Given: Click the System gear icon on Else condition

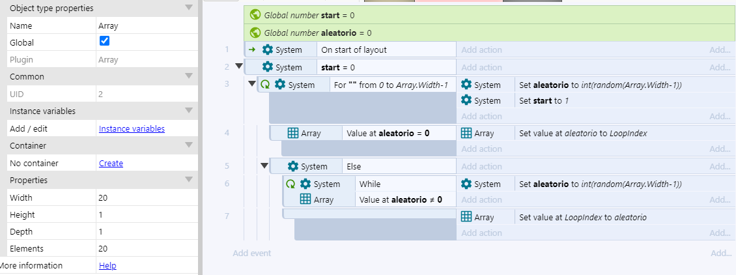Looking at the screenshot, I should (293, 166).
